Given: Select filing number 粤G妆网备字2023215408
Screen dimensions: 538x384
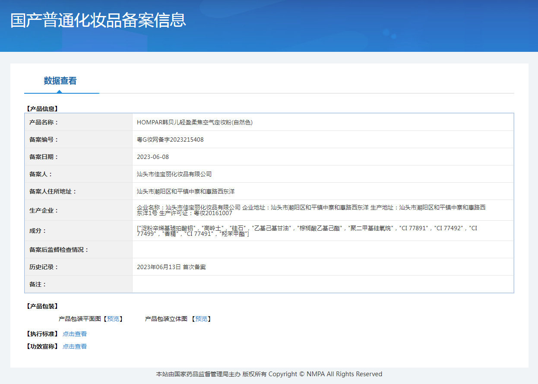Looking at the screenshot, I should 170,140.
